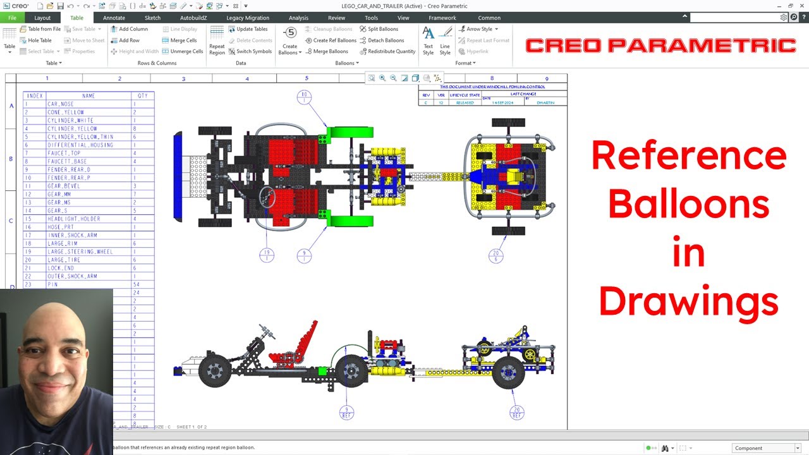The image size is (809, 455).
Task: Click the CAR_NOSE row in the table
Action: coord(88,104)
